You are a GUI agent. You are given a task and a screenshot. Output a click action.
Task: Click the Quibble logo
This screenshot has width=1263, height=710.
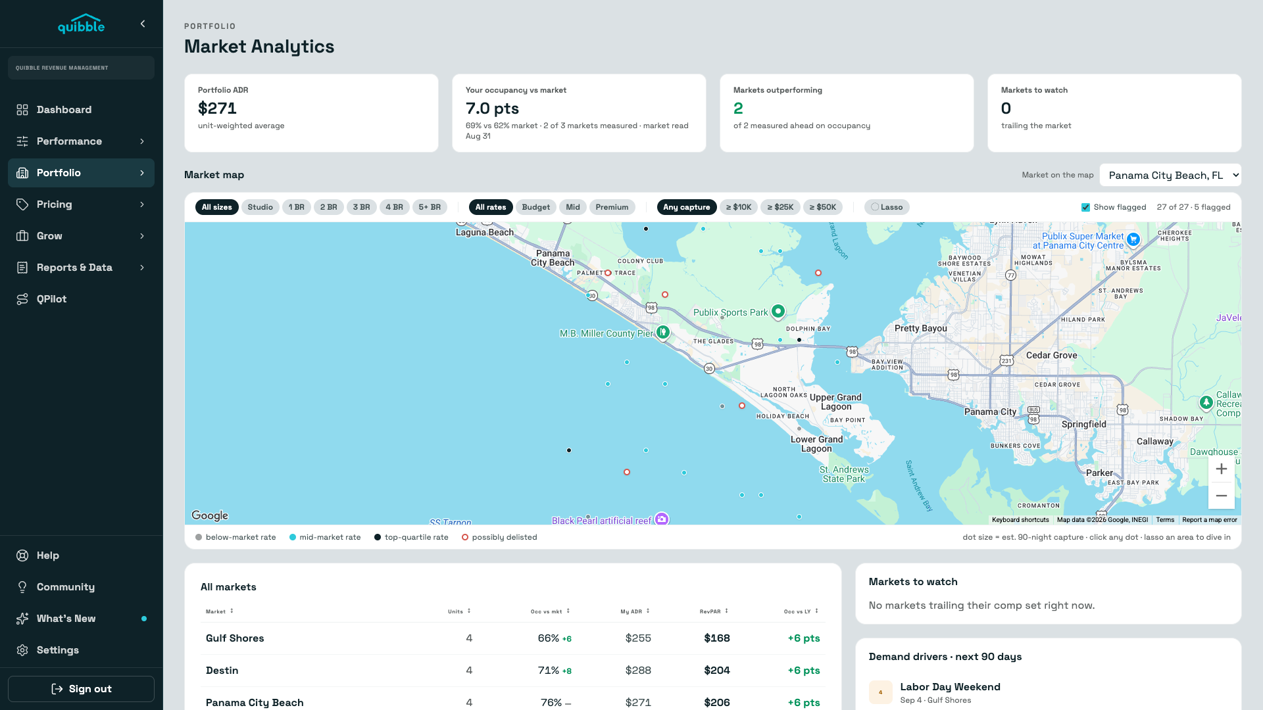click(81, 24)
